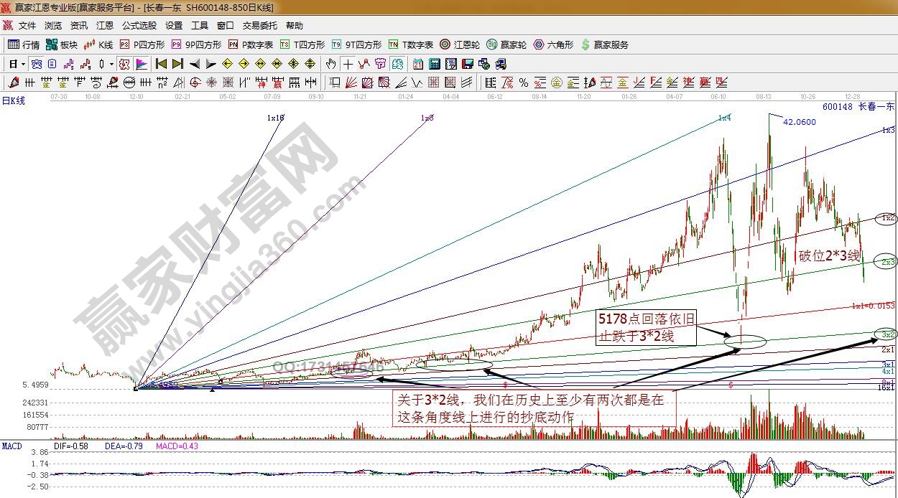Select the circled 金 golden ratio tool

557,82
